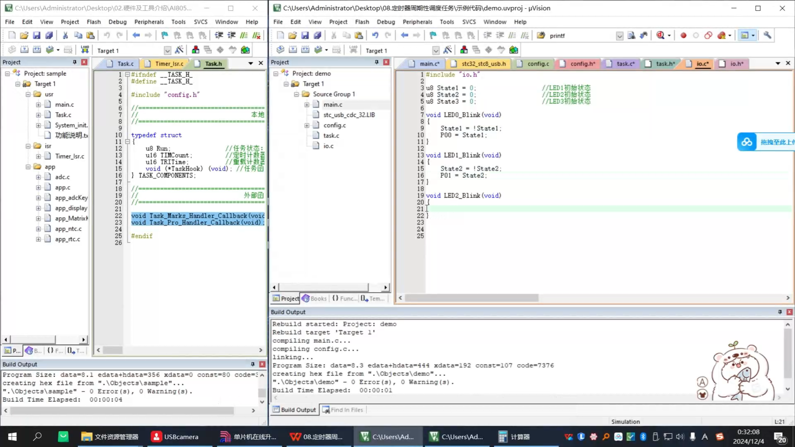The height and width of the screenshot is (447, 795).
Task: Start debug session magnifier icon
Action: click(661, 35)
